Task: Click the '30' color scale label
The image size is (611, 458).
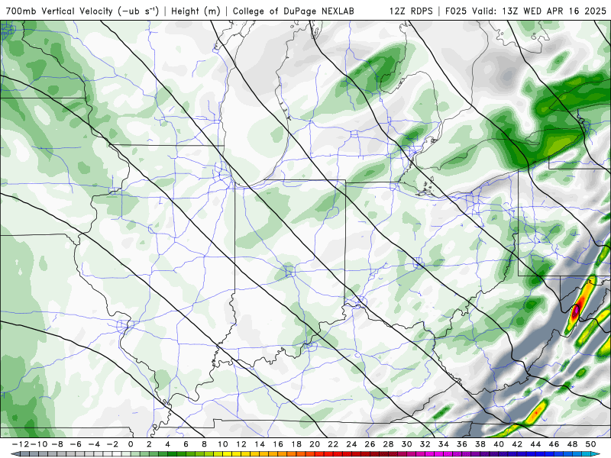Action: point(407,444)
